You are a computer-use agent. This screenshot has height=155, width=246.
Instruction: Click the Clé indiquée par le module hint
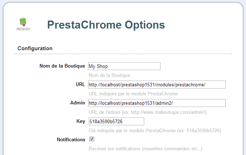coord(155,130)
